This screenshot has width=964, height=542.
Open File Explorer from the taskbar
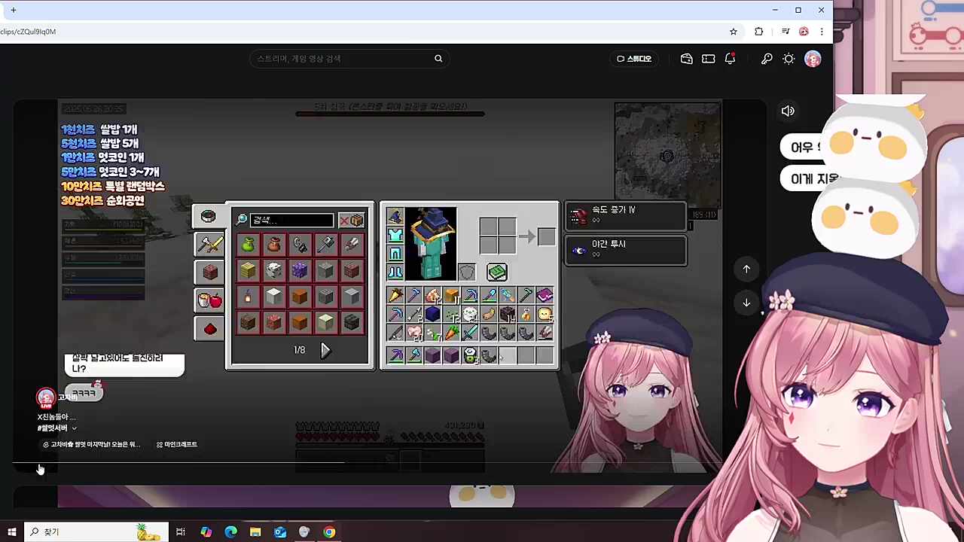tap(255, 532)
